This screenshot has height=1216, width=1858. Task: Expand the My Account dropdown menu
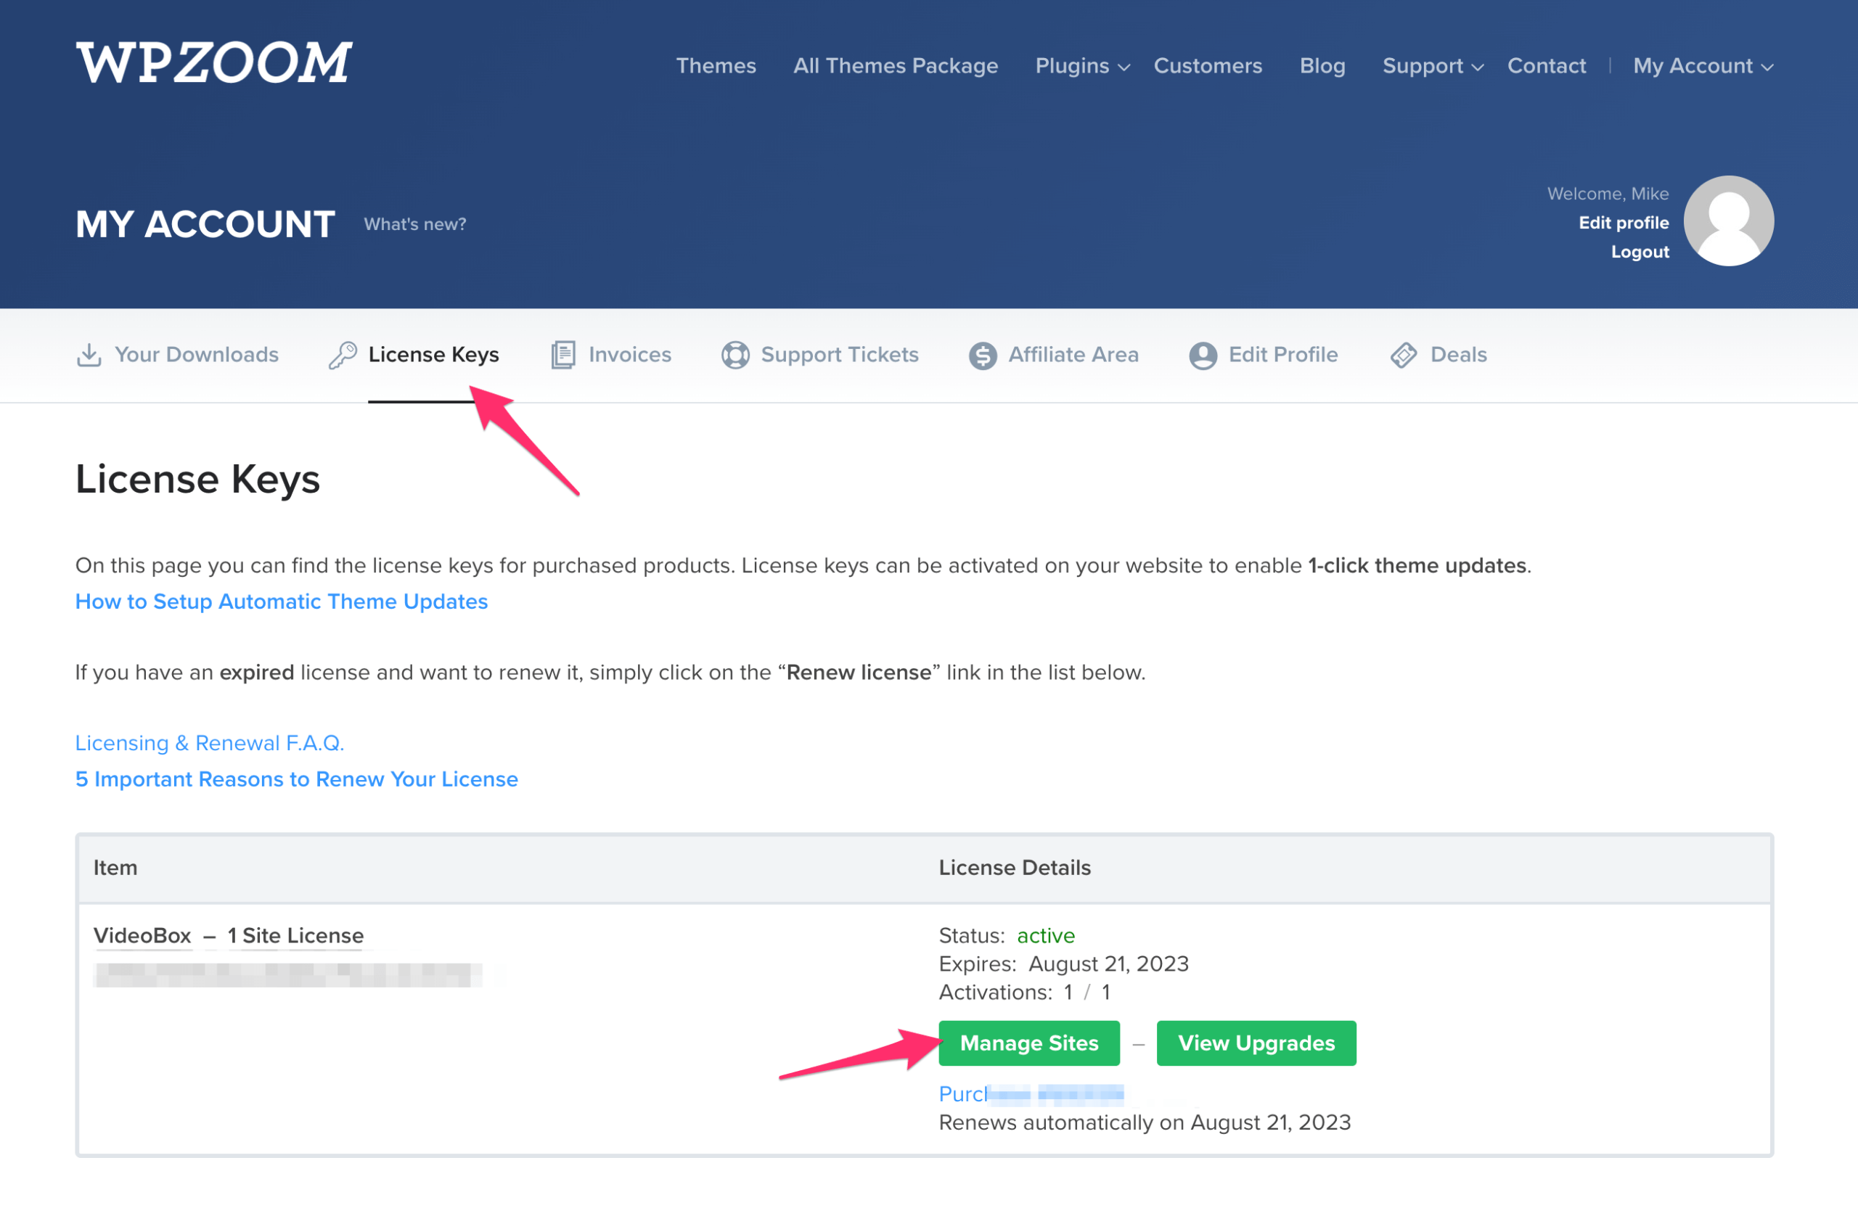click(x=1703, y=65)
